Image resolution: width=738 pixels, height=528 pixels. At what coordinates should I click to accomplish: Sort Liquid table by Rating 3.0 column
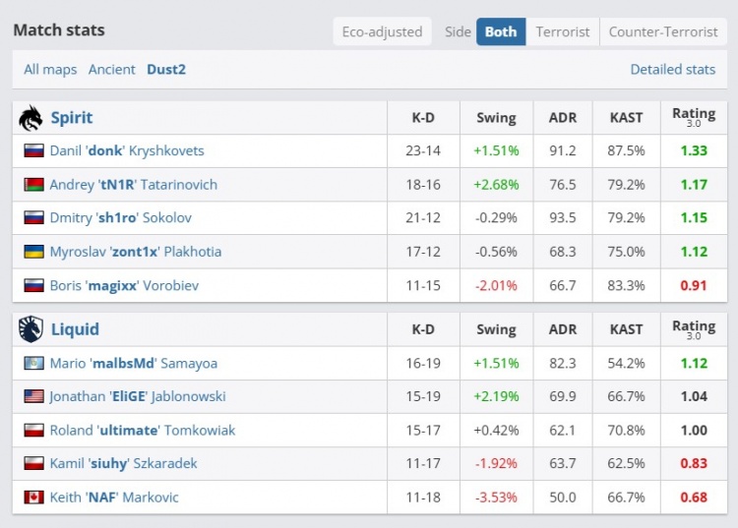pos(694,329)
